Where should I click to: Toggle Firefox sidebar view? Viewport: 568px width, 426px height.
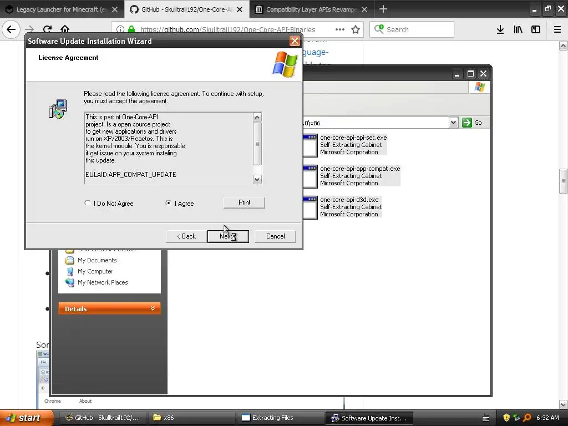pos(536,29)
